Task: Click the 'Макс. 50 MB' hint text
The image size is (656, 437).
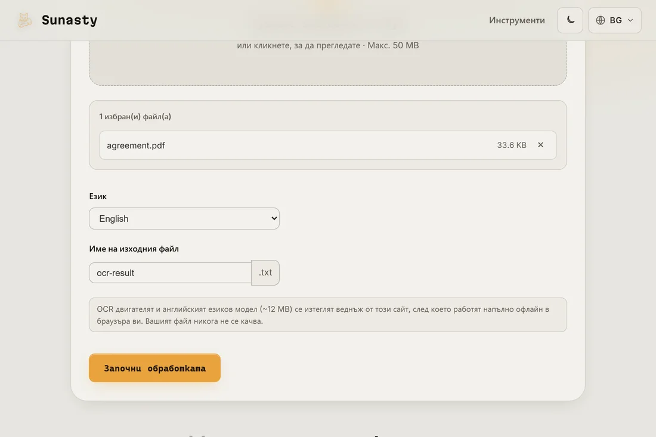Action: point(393,45)
